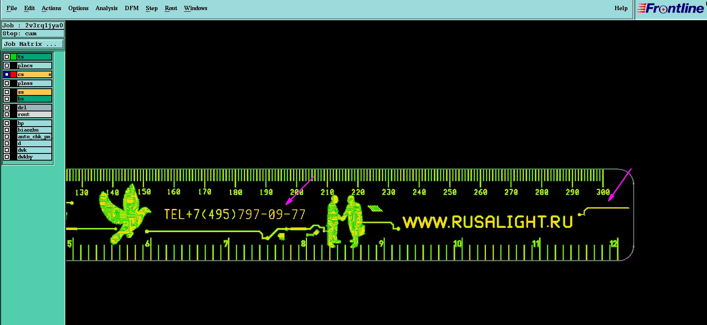This screenshot has width=707, height=325.
Task: Toggle the d layer checkbox
Action: (7, 143)
